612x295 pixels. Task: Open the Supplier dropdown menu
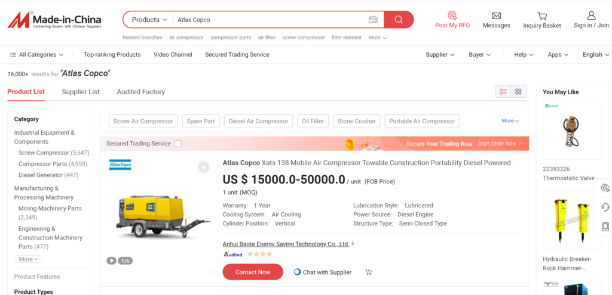pyautogui.click(x=440, y=55)
